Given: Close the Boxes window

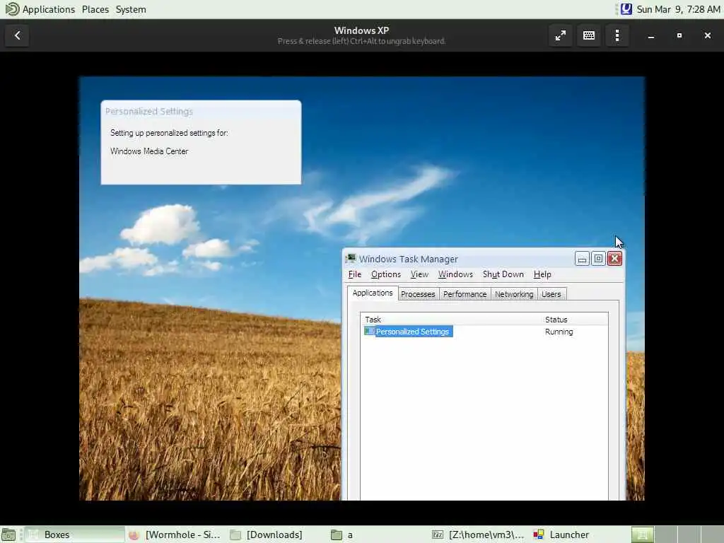Looking at the screenshot, I should (x=707, y=35).
